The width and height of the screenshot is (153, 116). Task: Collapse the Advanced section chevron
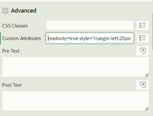pos(5,11)
